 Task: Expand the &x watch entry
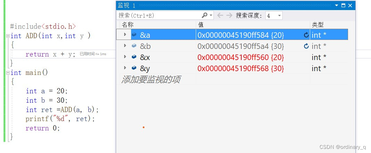125,57
